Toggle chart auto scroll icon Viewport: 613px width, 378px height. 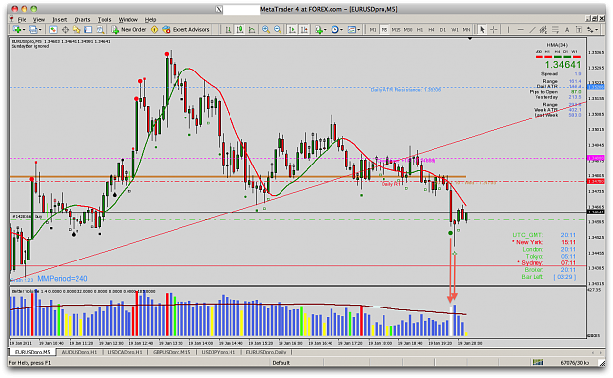[x=292, y=29]
